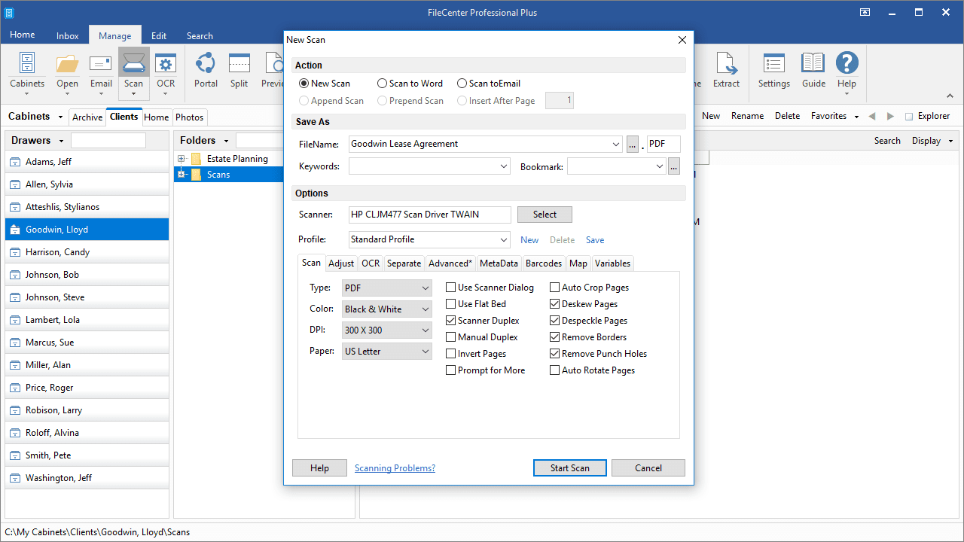The width and height of the screenshot is (964, 542).
Task: Expand the Estate Planning folder tree node
Action: (x=182, y=159)
